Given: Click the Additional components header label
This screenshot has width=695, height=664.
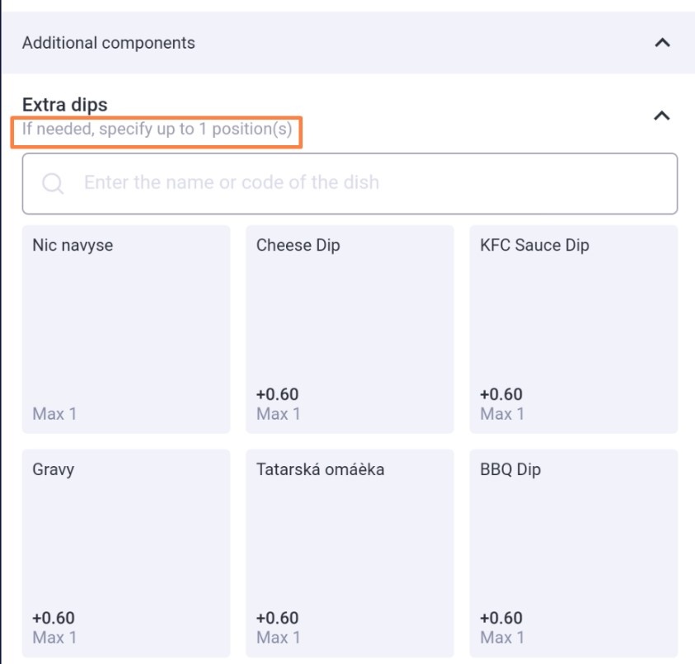Looking at the screenshot, I should pos(109,43).
